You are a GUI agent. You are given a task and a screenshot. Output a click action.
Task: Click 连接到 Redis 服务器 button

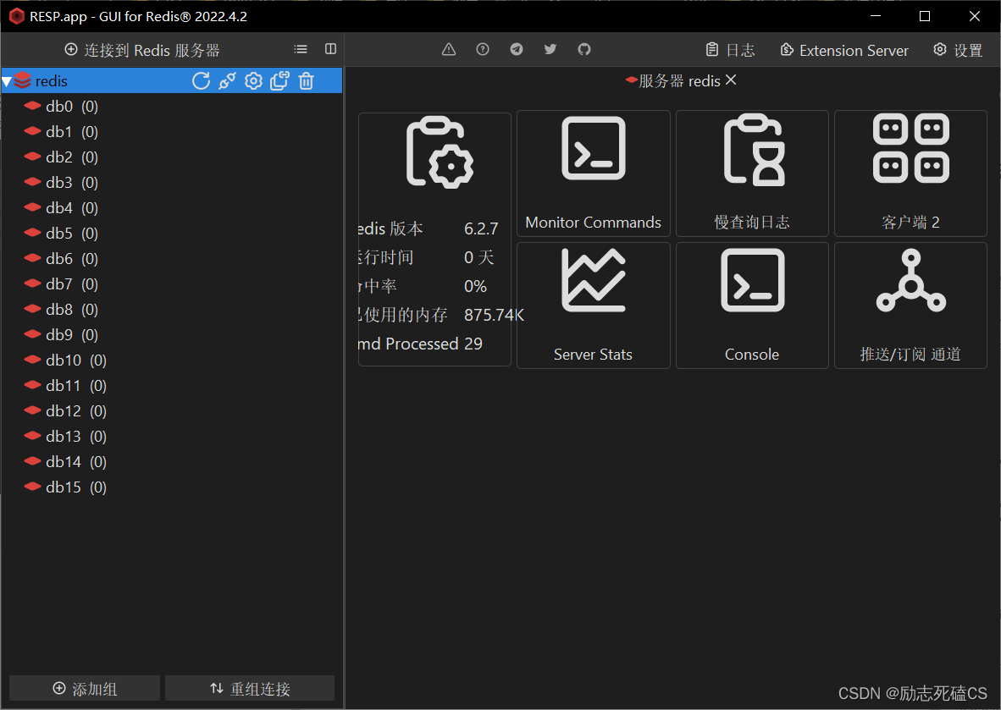coord(142,50)
